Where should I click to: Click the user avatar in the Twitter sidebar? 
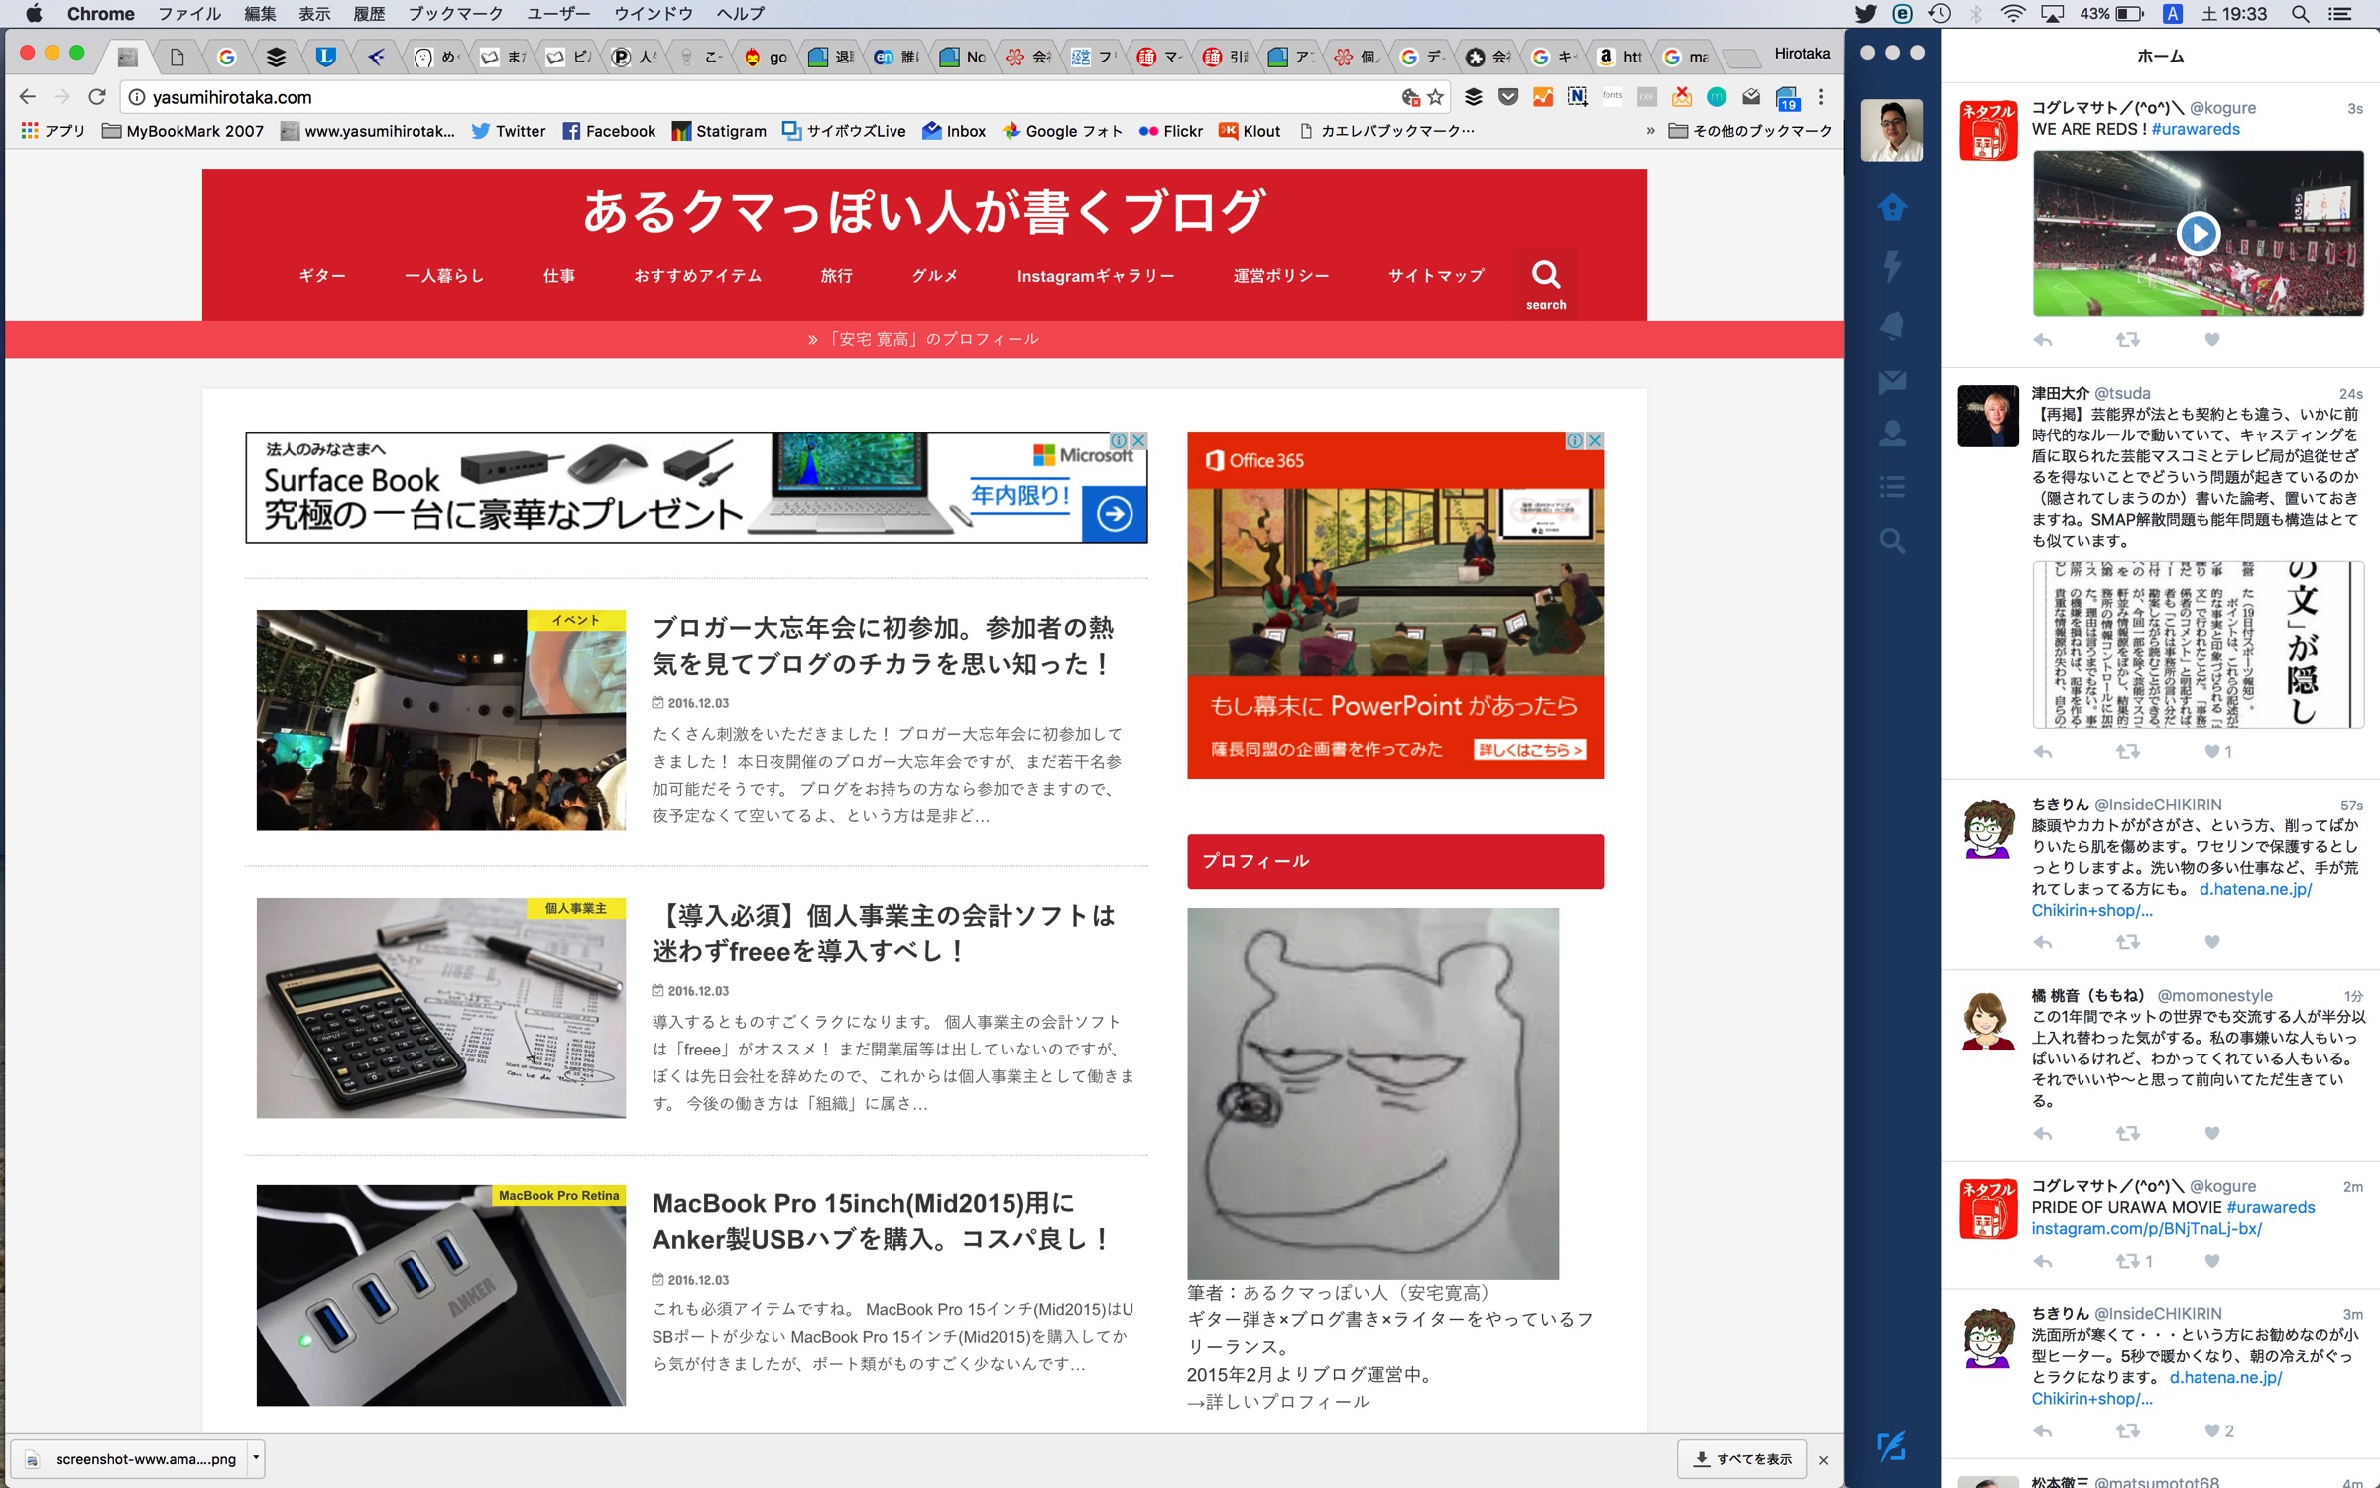[1892, 130]
